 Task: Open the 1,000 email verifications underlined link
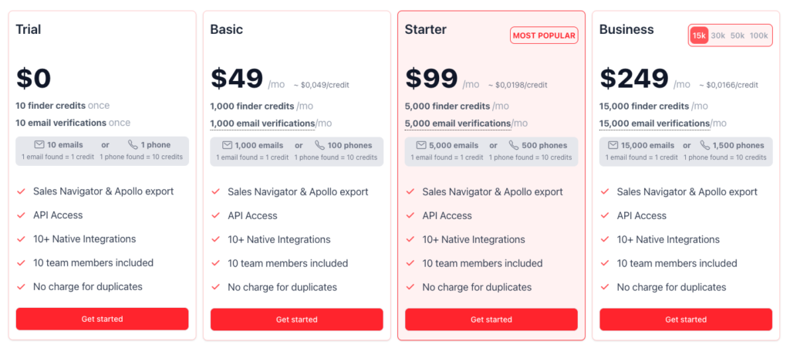(x=262, y=123)
